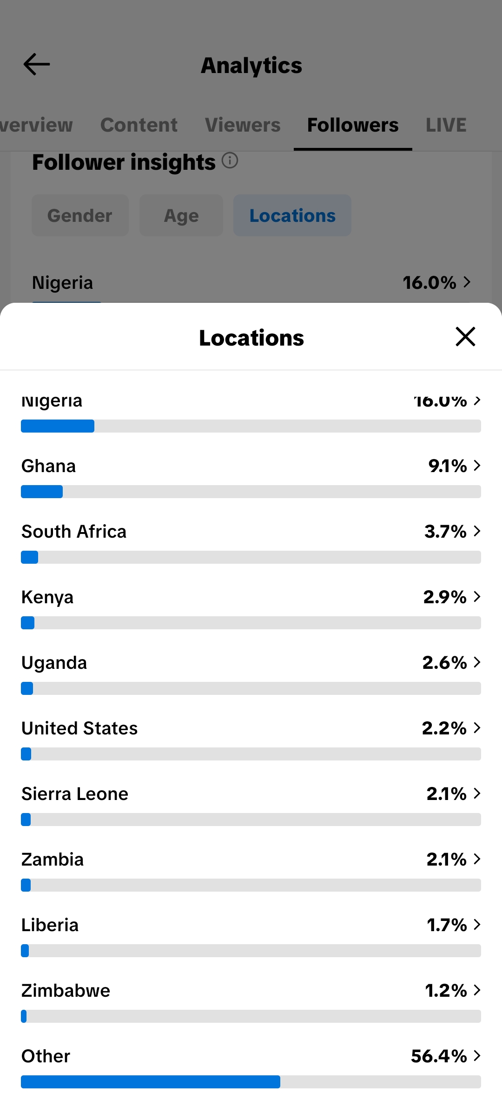Open the Follower insights info icon
The image size is (502, 1120).
click(230, 160)
